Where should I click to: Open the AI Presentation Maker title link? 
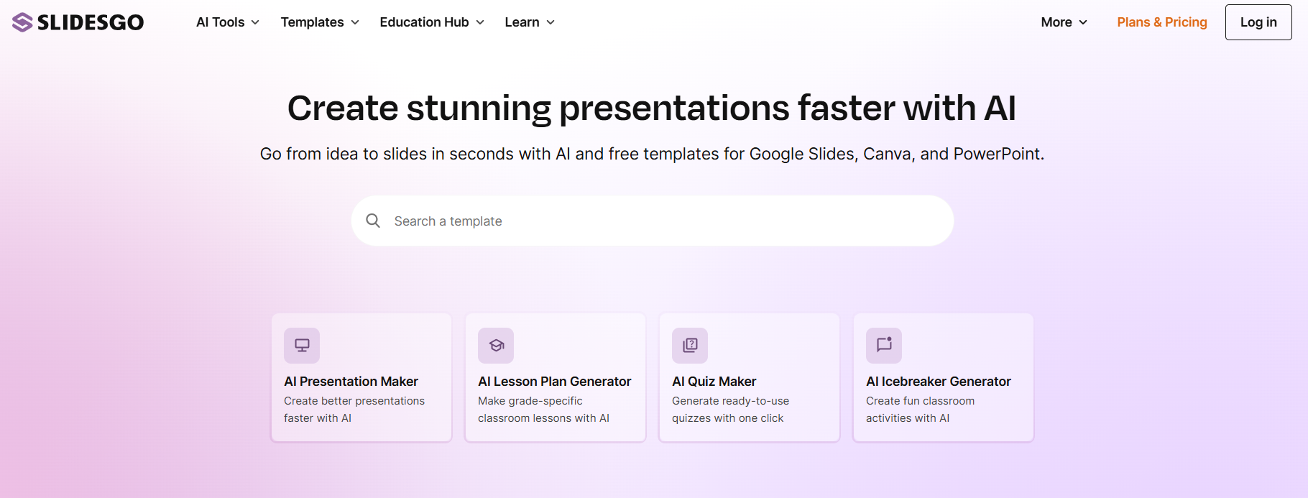351,382
